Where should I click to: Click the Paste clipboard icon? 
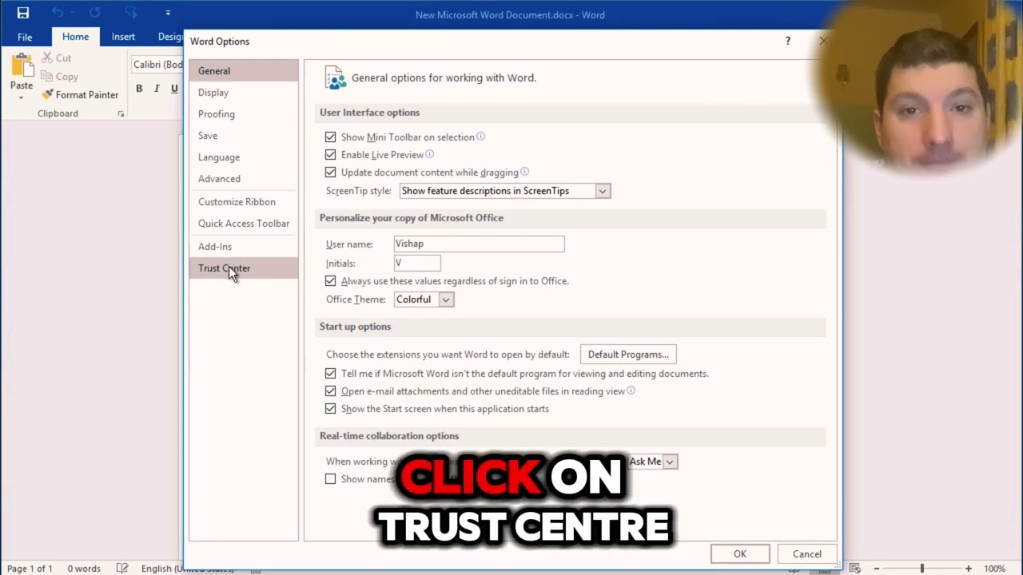click(22, 65)
